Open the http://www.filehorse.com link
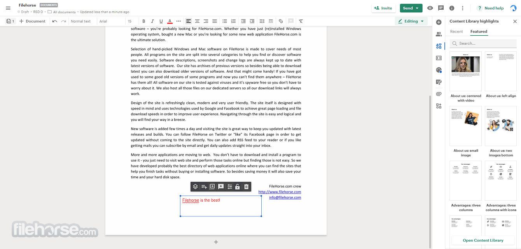Image resolution: width=521 pixels, height=249 pixels. pos(280,192)
